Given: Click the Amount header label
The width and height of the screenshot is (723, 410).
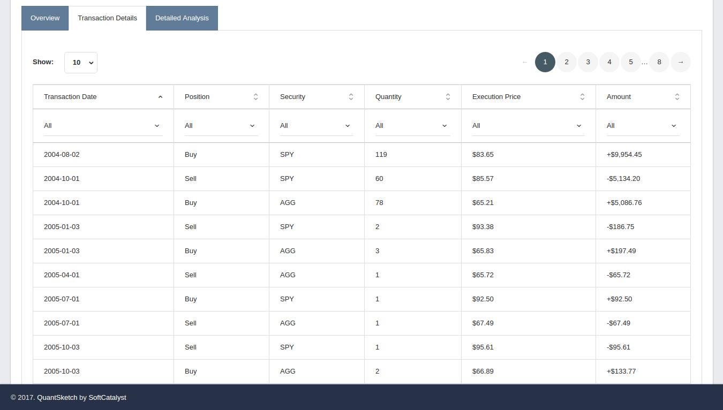Looking at the screenshot, I should [x=619, y=97].
